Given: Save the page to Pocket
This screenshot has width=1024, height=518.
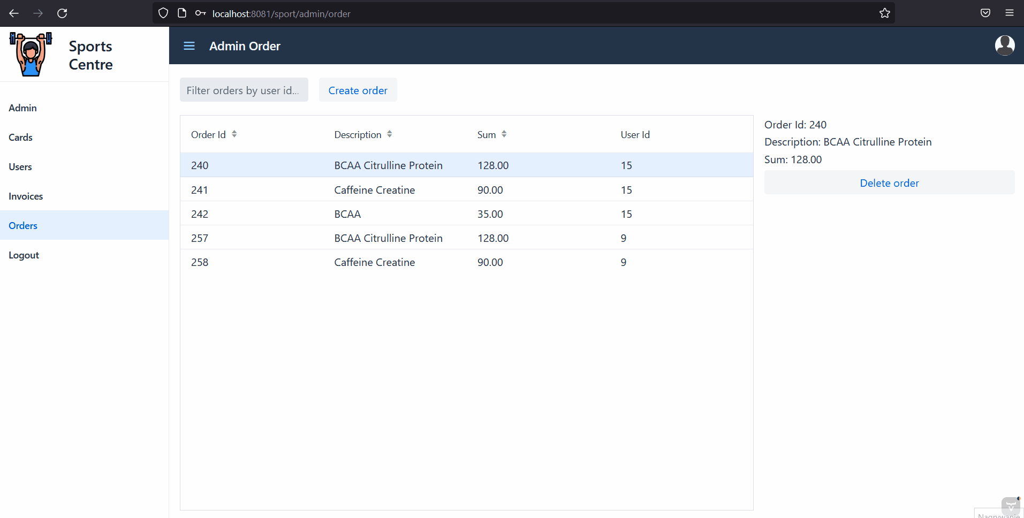Looking at the screenshot, I should pyautogui.click(x=985, y=13).
